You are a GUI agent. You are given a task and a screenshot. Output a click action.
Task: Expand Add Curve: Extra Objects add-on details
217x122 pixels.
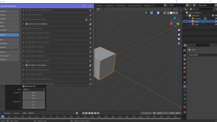(x=23, y=24)
